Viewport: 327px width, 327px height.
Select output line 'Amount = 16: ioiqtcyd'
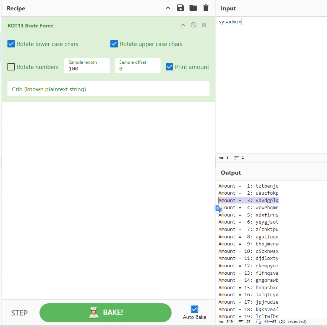click(248, 294)
